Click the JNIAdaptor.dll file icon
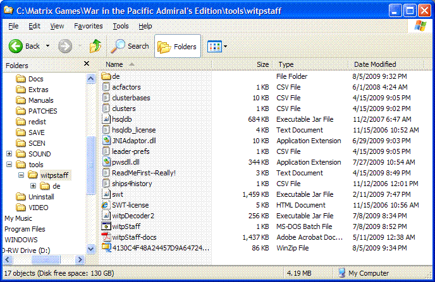Viewport: 435px width, 282px height. [106, 141]
